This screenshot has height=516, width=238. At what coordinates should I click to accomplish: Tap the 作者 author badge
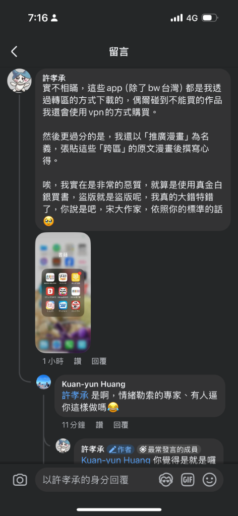point(120,449)
